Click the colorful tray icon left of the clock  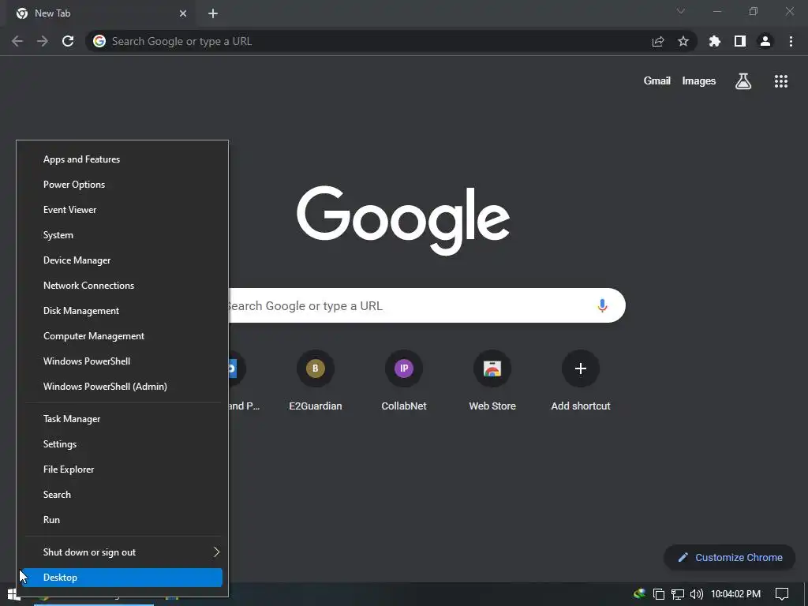click(639, 593)
